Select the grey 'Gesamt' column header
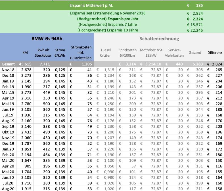 (x=195, y=53)
